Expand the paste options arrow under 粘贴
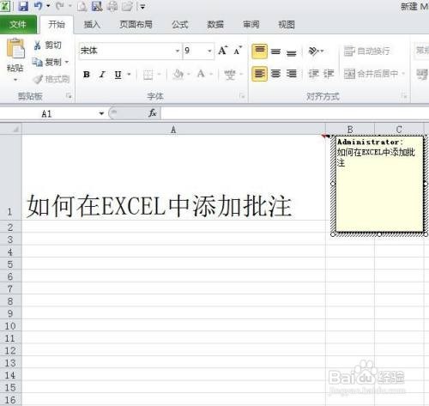Image resolution: width=429 pixels, height=406 pixels. [x=15, y=80]
